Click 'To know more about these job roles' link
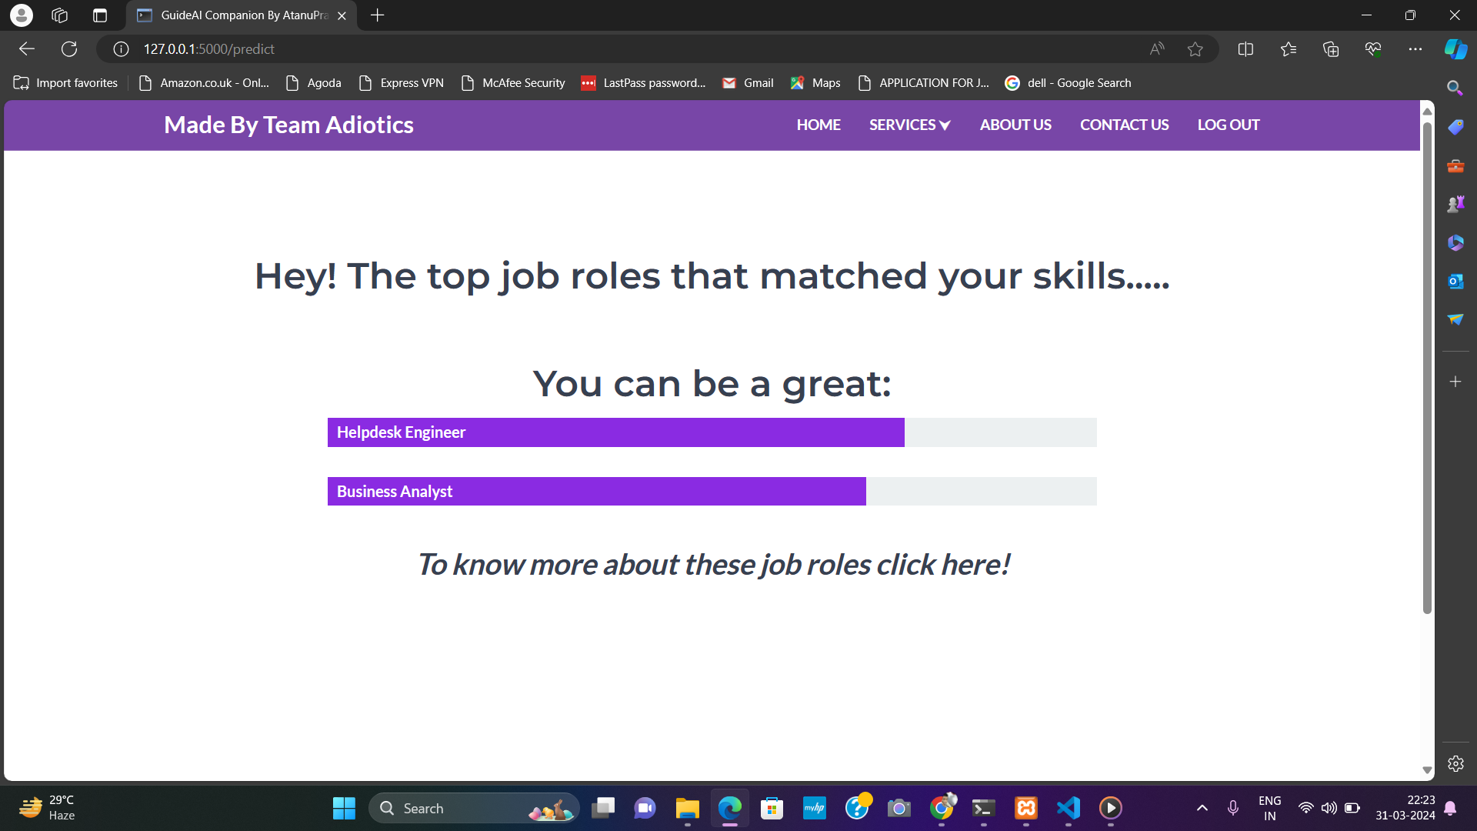 tap(712, 565)
